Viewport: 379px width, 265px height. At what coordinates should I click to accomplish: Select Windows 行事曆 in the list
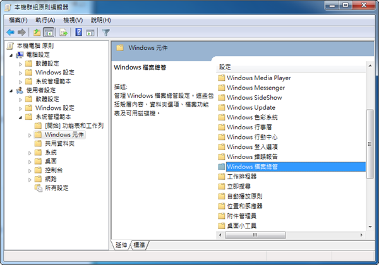pyautogui.click(x=250, y=127)
